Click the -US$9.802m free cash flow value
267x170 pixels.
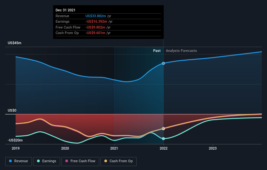95,27
